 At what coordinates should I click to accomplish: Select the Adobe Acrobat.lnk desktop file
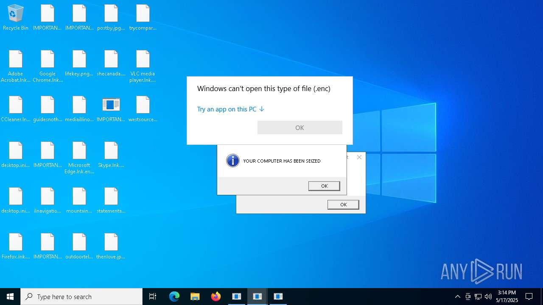[x=16, y=66]
